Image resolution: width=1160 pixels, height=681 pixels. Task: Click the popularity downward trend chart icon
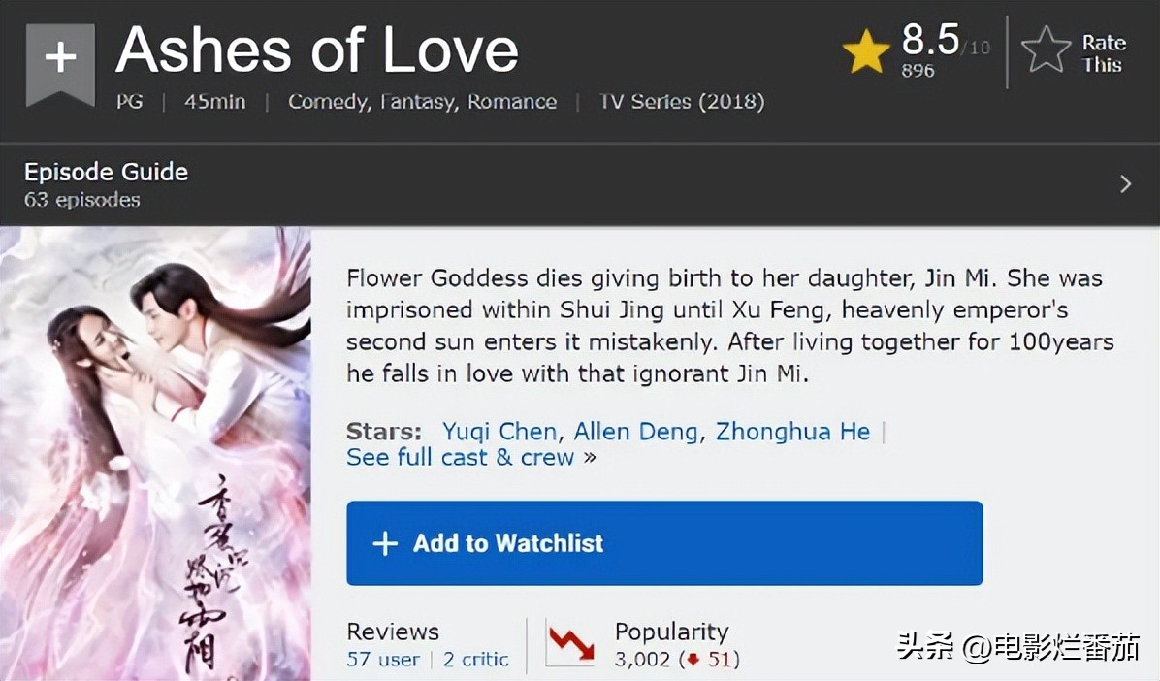pyautogui.click(x=571, y=642)
